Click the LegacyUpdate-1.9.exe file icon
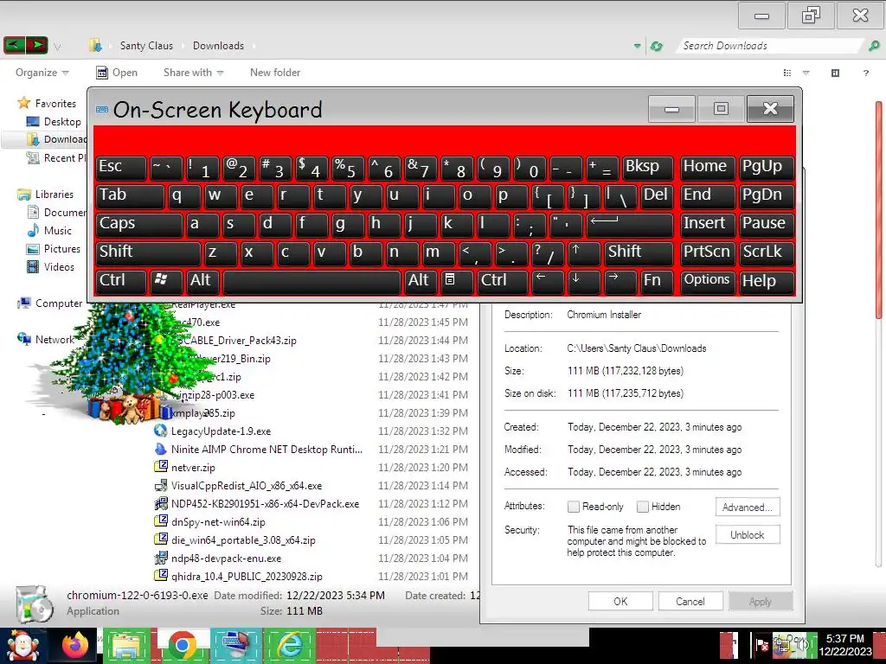The image size is (886, 664). pyautogui.click(x=160, y=431)
